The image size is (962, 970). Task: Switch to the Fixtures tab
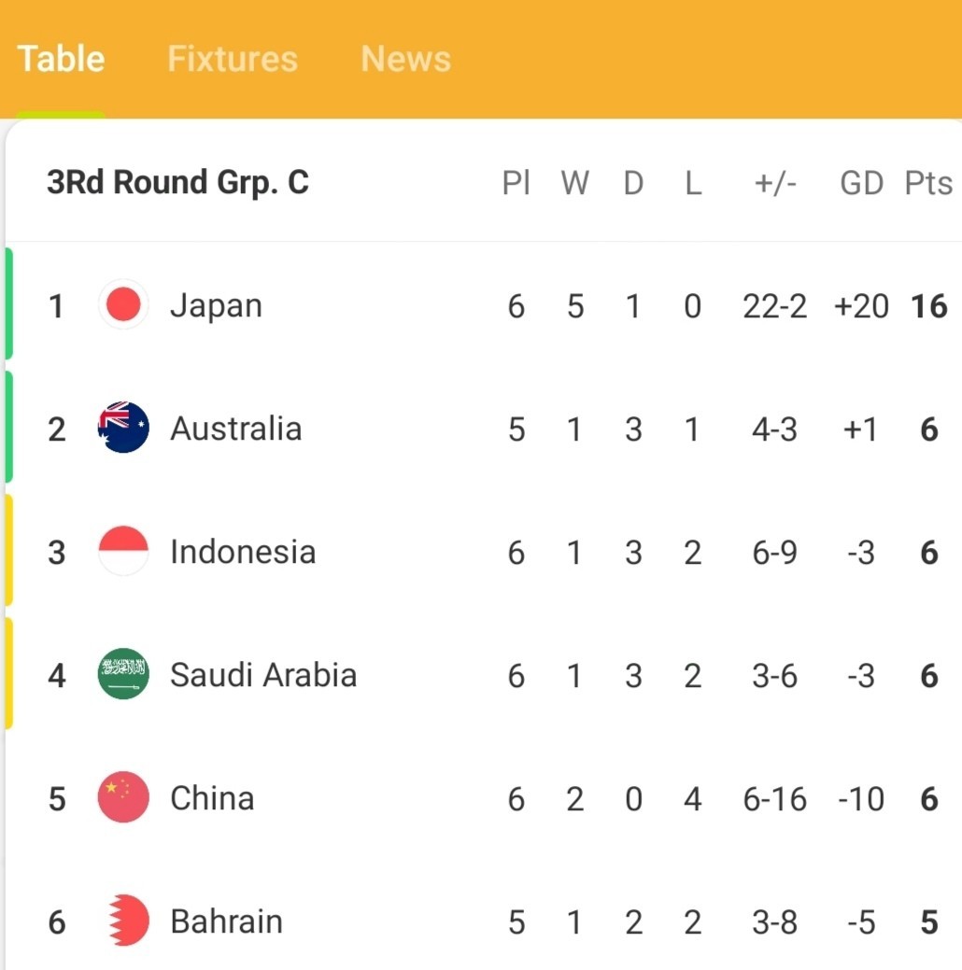(x=233, y=59)
